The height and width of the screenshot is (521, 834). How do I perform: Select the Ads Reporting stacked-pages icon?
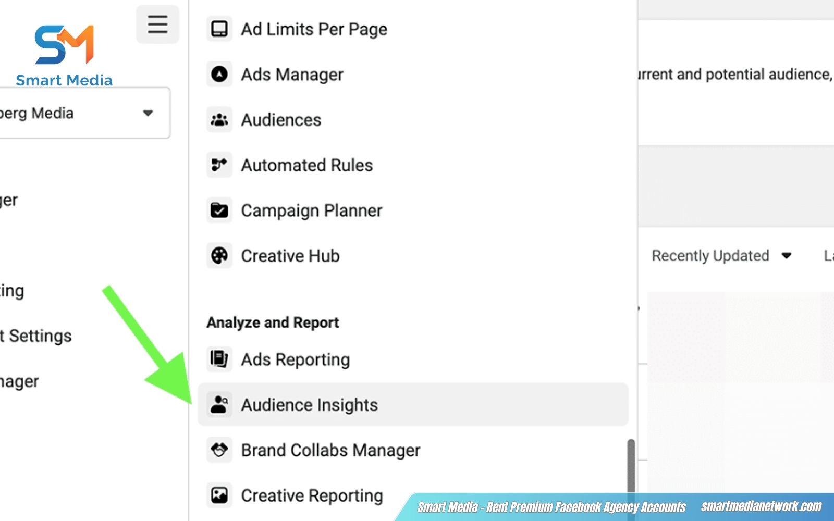(x=219, y=359)
